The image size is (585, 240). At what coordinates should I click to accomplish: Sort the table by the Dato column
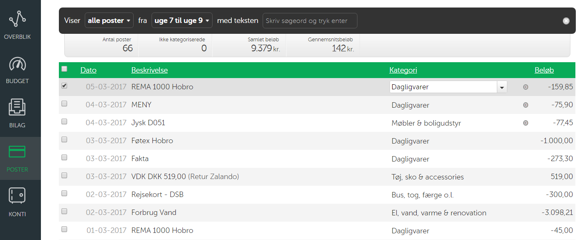88,70
